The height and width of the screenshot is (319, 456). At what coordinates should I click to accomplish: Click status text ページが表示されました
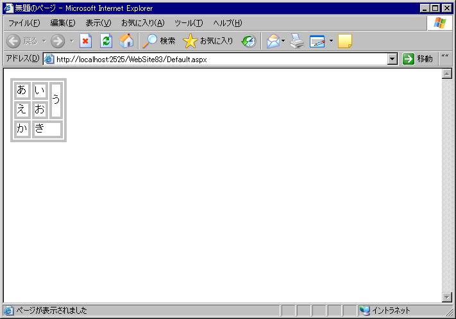(51, 311)
